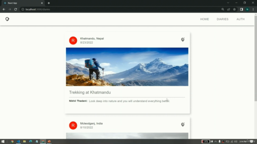The height and width of the screenshot is (144, 257).
Task: Open a new browser tab
Action: point(49,3)
